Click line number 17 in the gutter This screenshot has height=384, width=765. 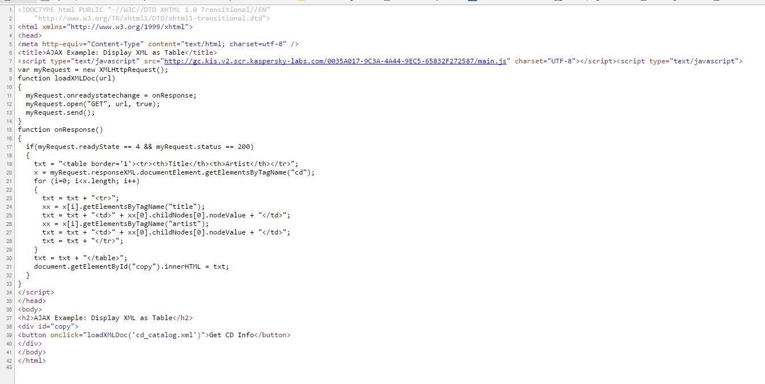tap(10, 147)
